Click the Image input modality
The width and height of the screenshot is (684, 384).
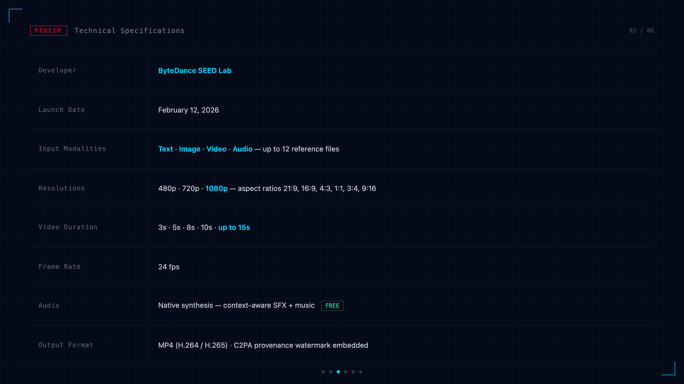point(190,149)
